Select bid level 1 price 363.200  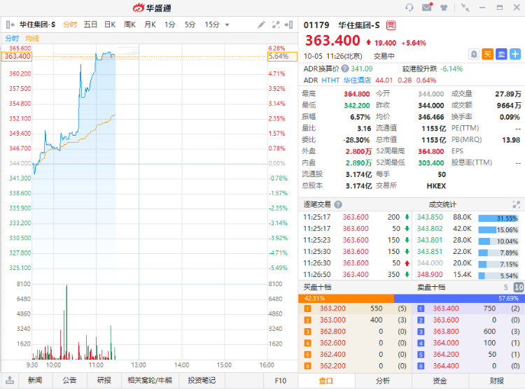pos(332,309)
